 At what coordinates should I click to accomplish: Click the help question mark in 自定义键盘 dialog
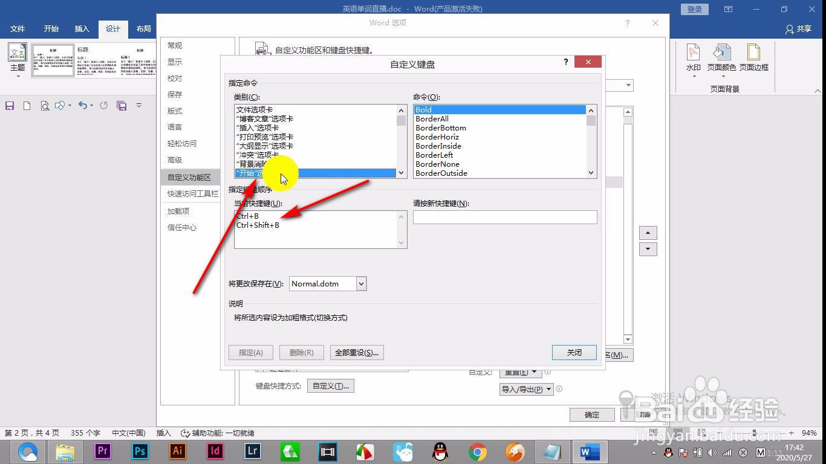pos(565,62)
